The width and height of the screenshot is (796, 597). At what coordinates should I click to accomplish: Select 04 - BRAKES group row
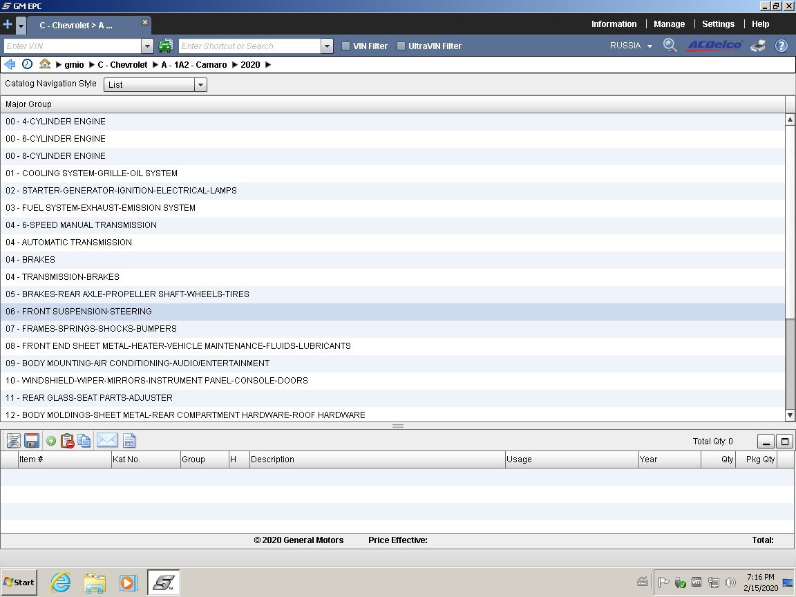tap(392, 259)
